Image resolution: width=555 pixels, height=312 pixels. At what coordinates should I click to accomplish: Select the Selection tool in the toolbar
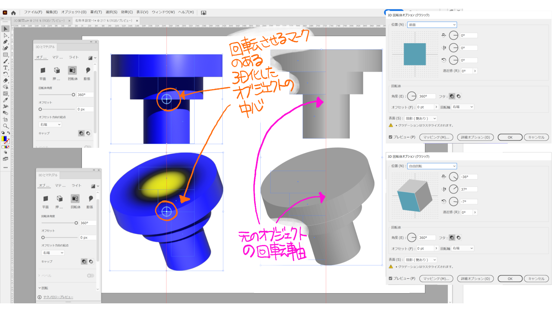(5, 28)
